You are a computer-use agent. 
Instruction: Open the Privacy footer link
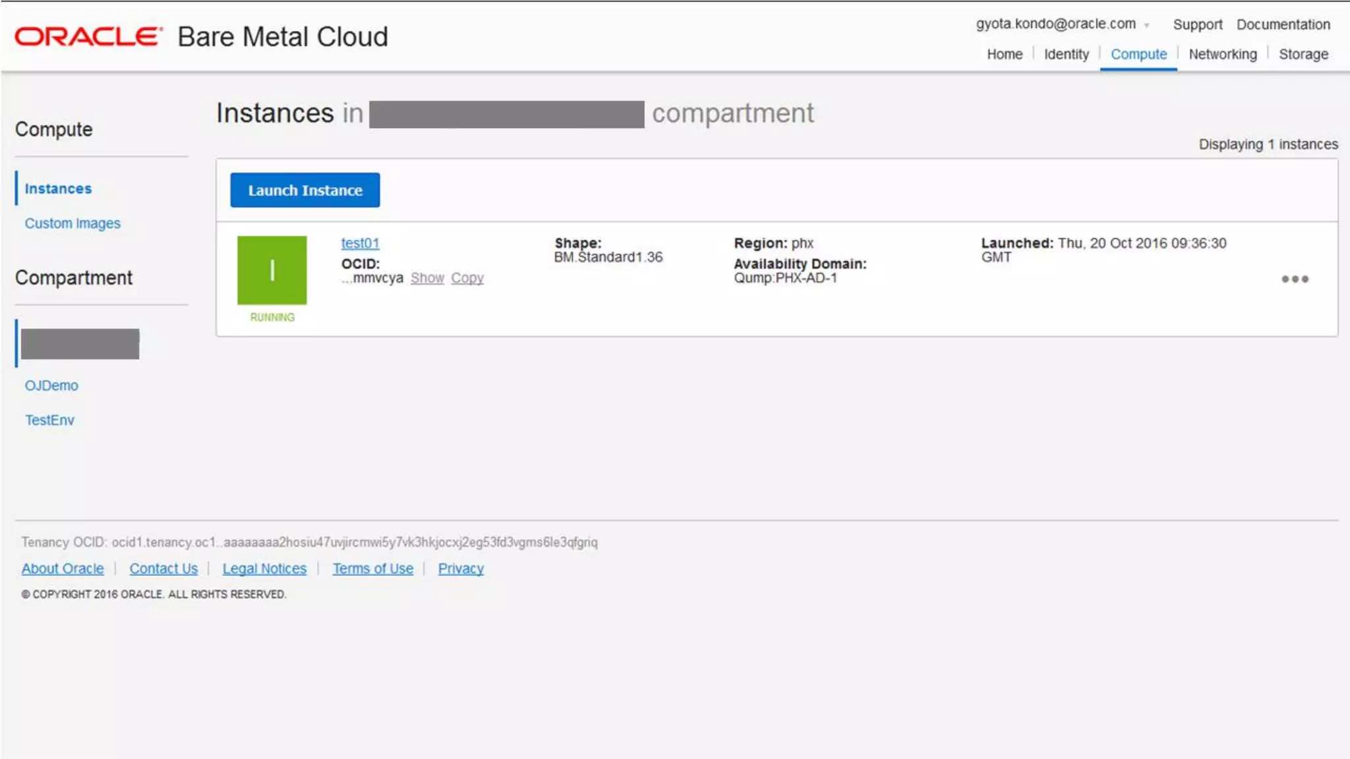pos(461,569)
